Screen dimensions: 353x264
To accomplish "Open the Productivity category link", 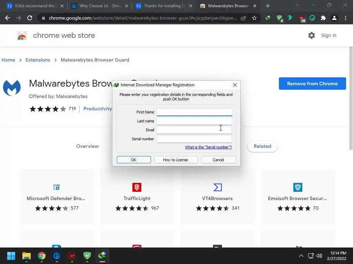I will (98, 109).
